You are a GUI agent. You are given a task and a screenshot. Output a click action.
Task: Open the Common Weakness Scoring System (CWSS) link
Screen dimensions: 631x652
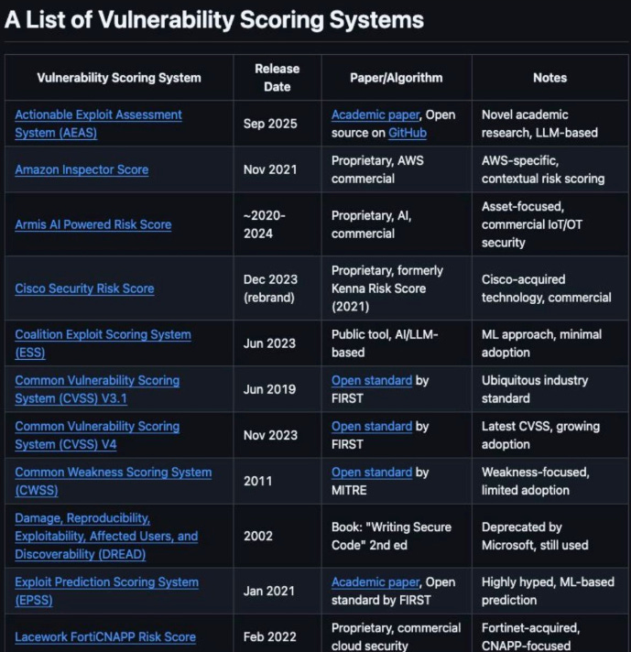[x=114, y=481]
